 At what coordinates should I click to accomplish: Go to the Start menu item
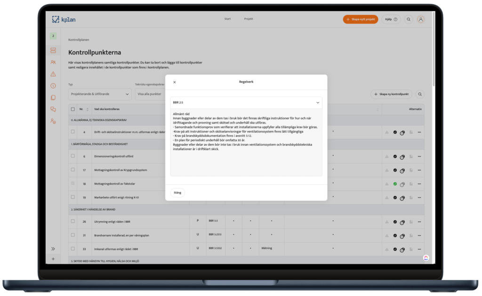pos(227,19)
